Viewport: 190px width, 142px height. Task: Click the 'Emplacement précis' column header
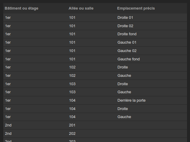[136, 8]
